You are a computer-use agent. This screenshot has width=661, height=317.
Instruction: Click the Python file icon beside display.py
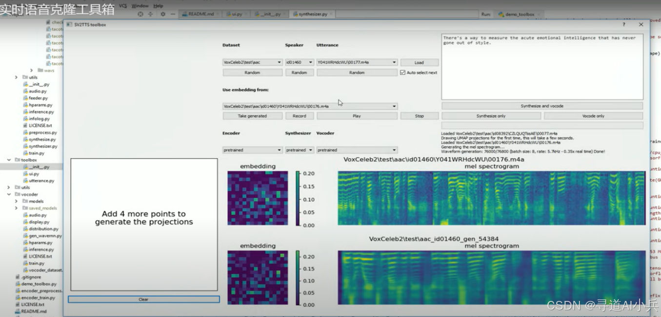click(25, 222)
